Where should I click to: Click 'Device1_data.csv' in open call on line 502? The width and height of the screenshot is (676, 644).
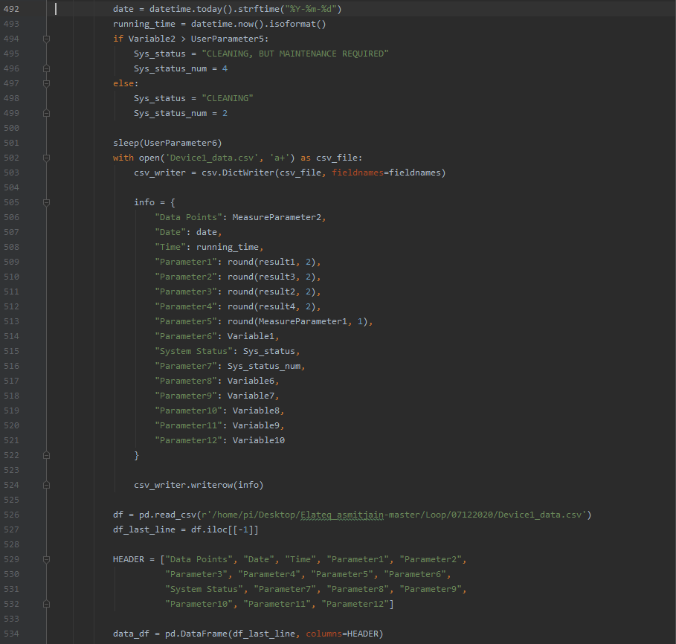point(212,158)
